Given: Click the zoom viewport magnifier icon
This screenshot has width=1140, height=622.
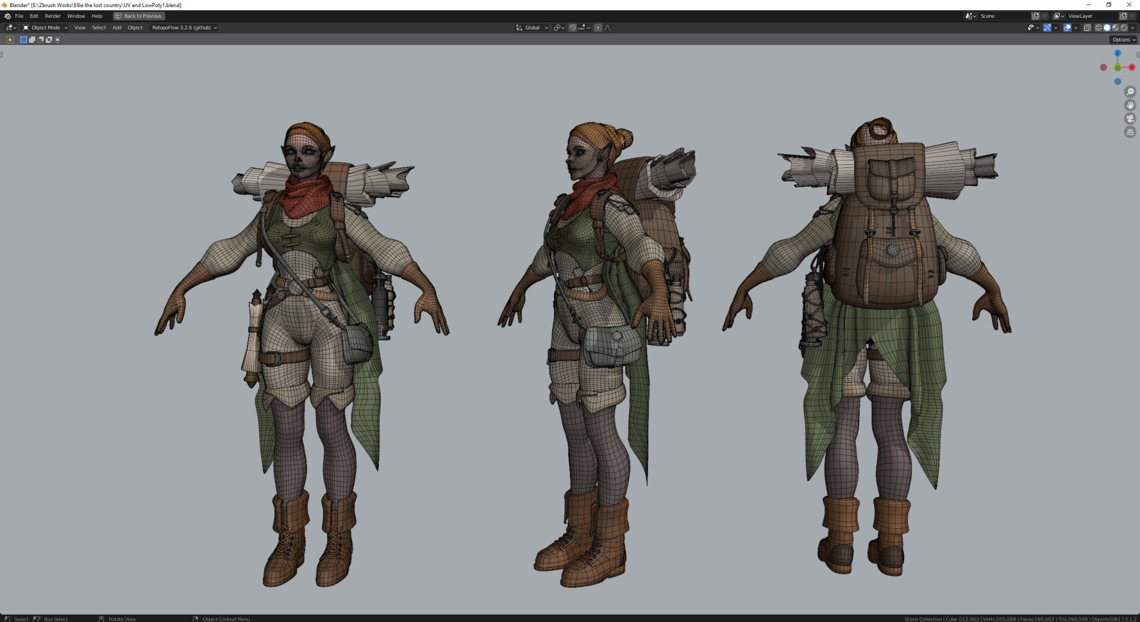Looking at the screenshot, I should point(1130,92).
